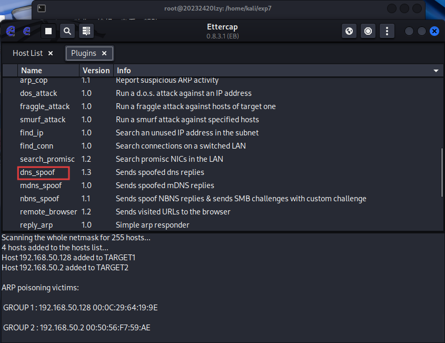This screenshot has width=445, height=343.
Task: Open the column dropdown arrow beside Info
Action: 436,71
